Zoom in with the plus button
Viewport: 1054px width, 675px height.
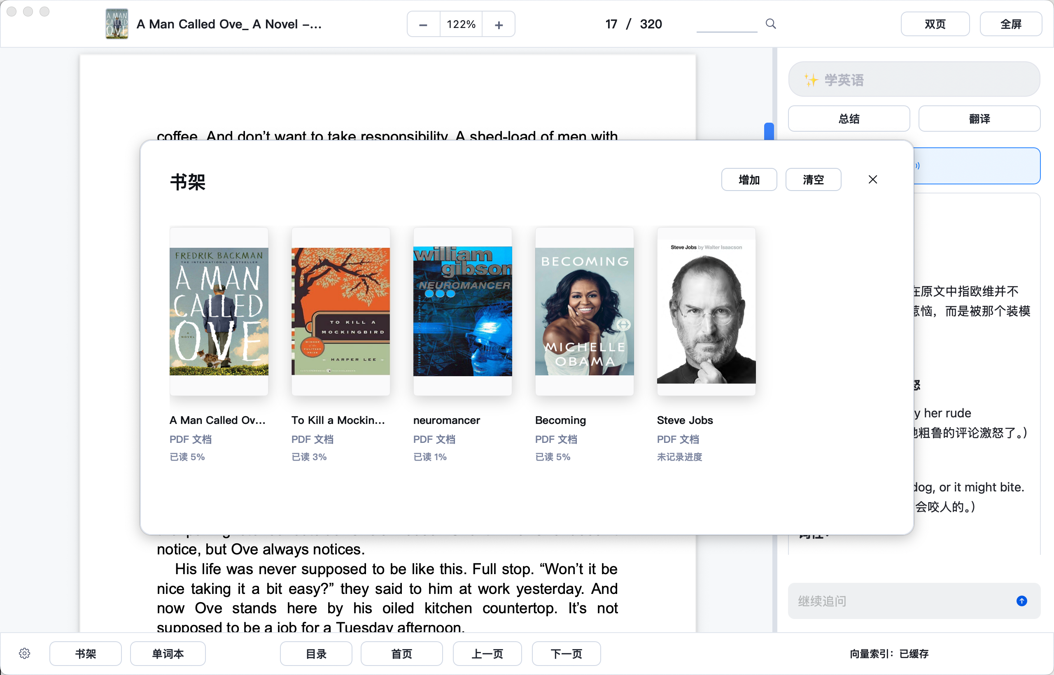(499, 24)
